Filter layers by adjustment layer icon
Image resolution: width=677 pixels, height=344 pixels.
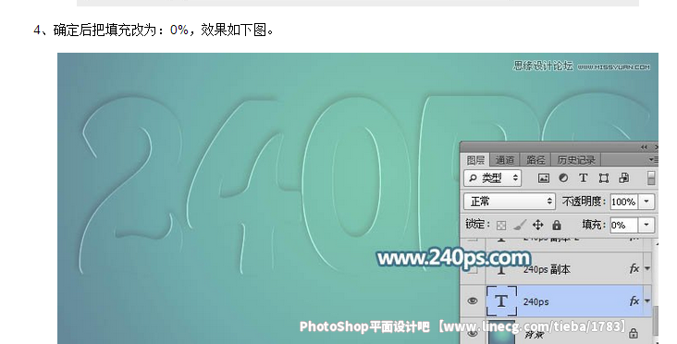[x=563, y=178]
